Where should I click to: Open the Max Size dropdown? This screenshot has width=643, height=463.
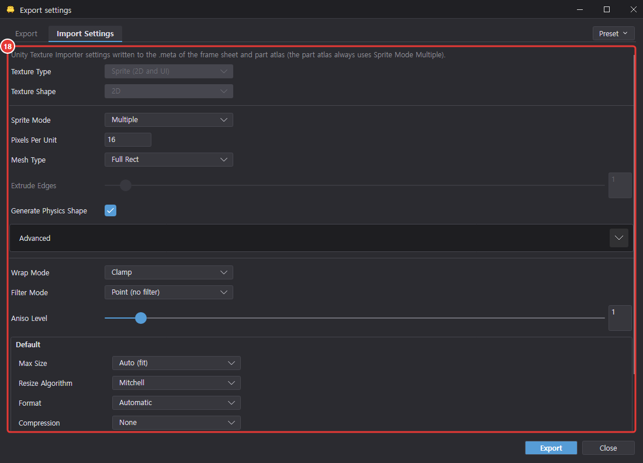click(176, 363)
